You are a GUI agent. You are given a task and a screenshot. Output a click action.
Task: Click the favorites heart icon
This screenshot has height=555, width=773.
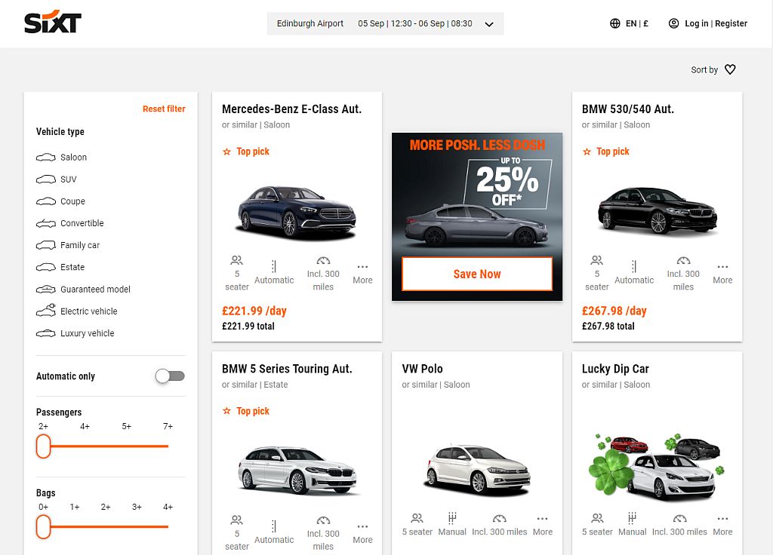click(x=730, y=69)
